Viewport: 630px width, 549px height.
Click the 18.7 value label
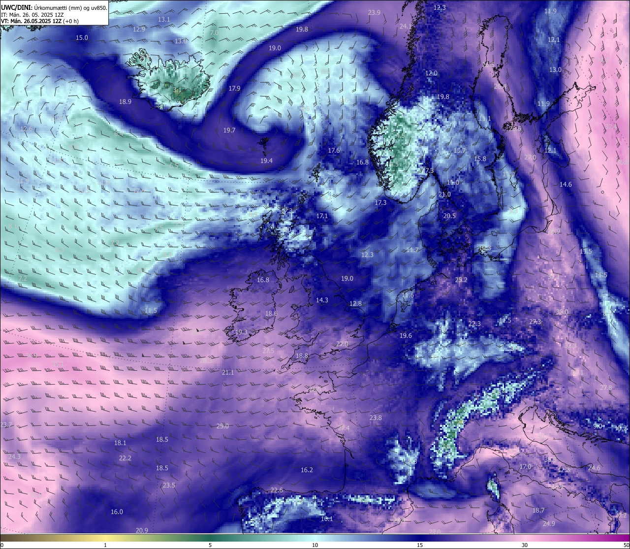point(538,511)
